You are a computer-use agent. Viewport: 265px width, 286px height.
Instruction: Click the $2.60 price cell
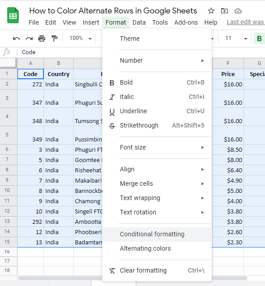click(x=228, y=232)
